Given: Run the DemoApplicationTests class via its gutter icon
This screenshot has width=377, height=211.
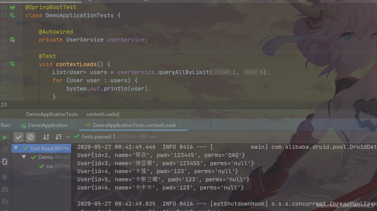Looking at the screenshot, I should 12,15.
